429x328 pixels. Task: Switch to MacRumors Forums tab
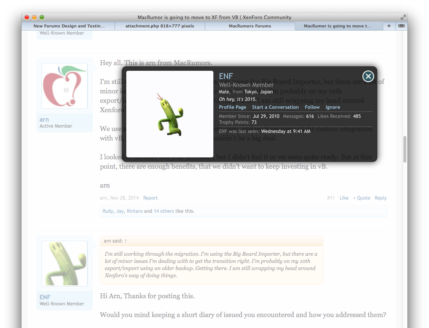250,26
